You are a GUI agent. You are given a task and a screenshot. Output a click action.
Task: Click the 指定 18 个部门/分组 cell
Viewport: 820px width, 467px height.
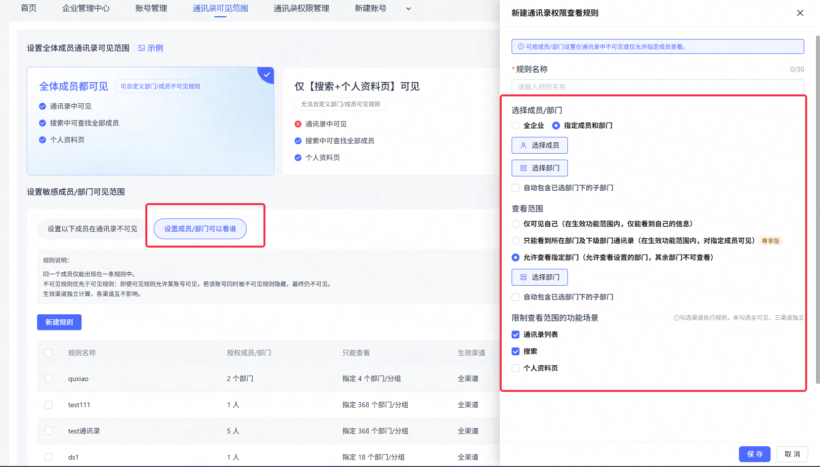[374, 457]
